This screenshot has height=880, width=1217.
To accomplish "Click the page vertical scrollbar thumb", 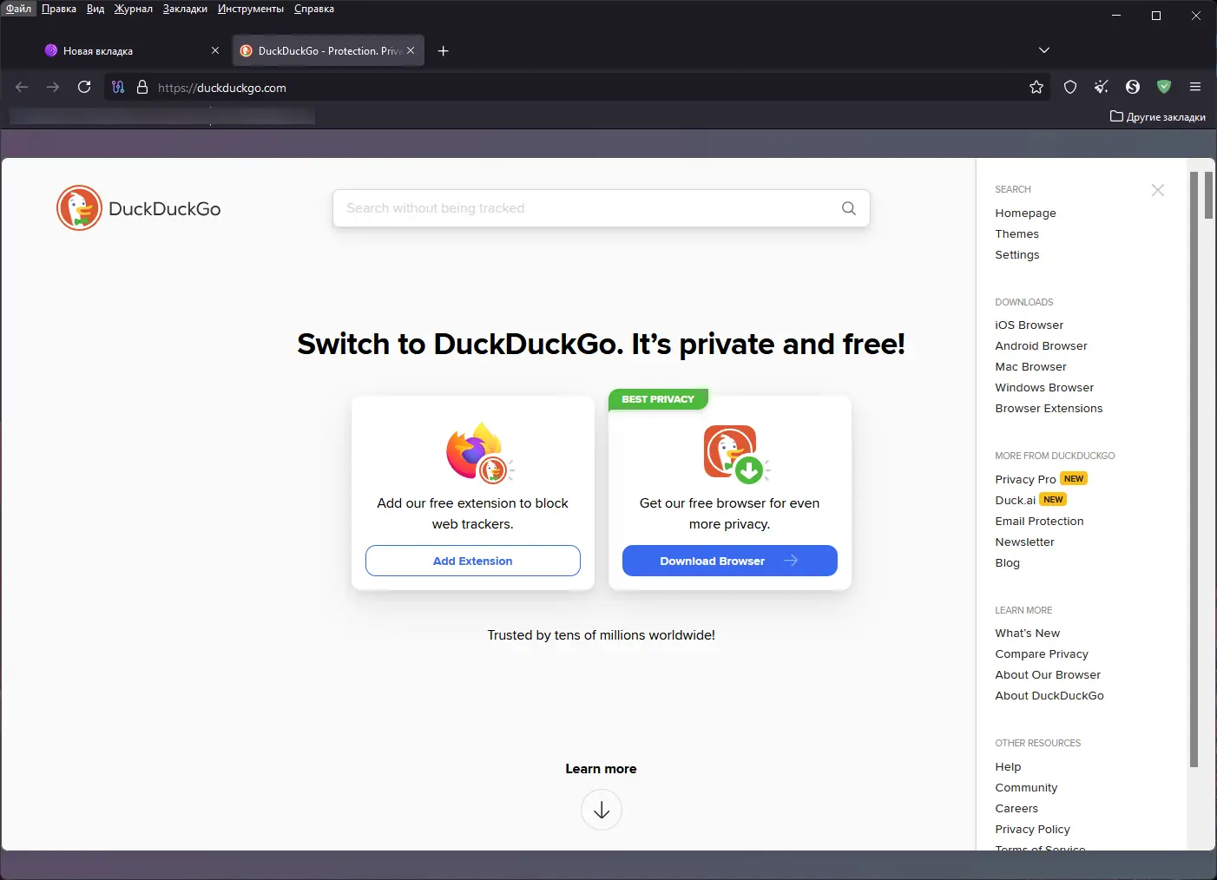I will click(1208, 195).
